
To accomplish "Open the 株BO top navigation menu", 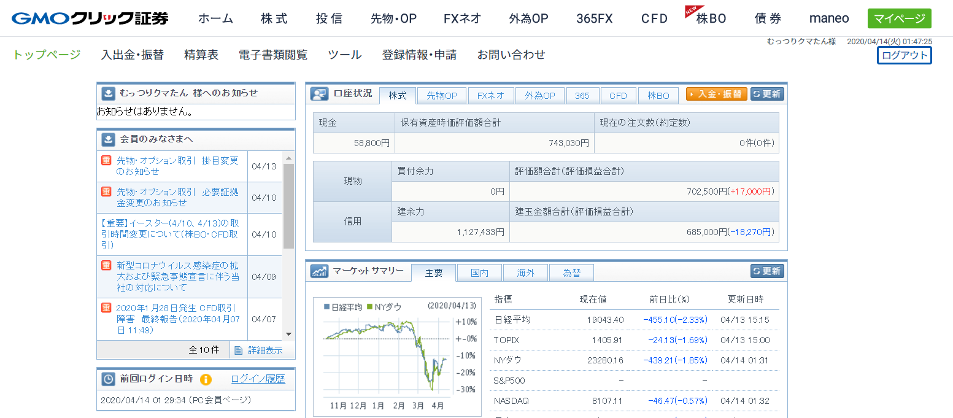I will coord(711,18).
